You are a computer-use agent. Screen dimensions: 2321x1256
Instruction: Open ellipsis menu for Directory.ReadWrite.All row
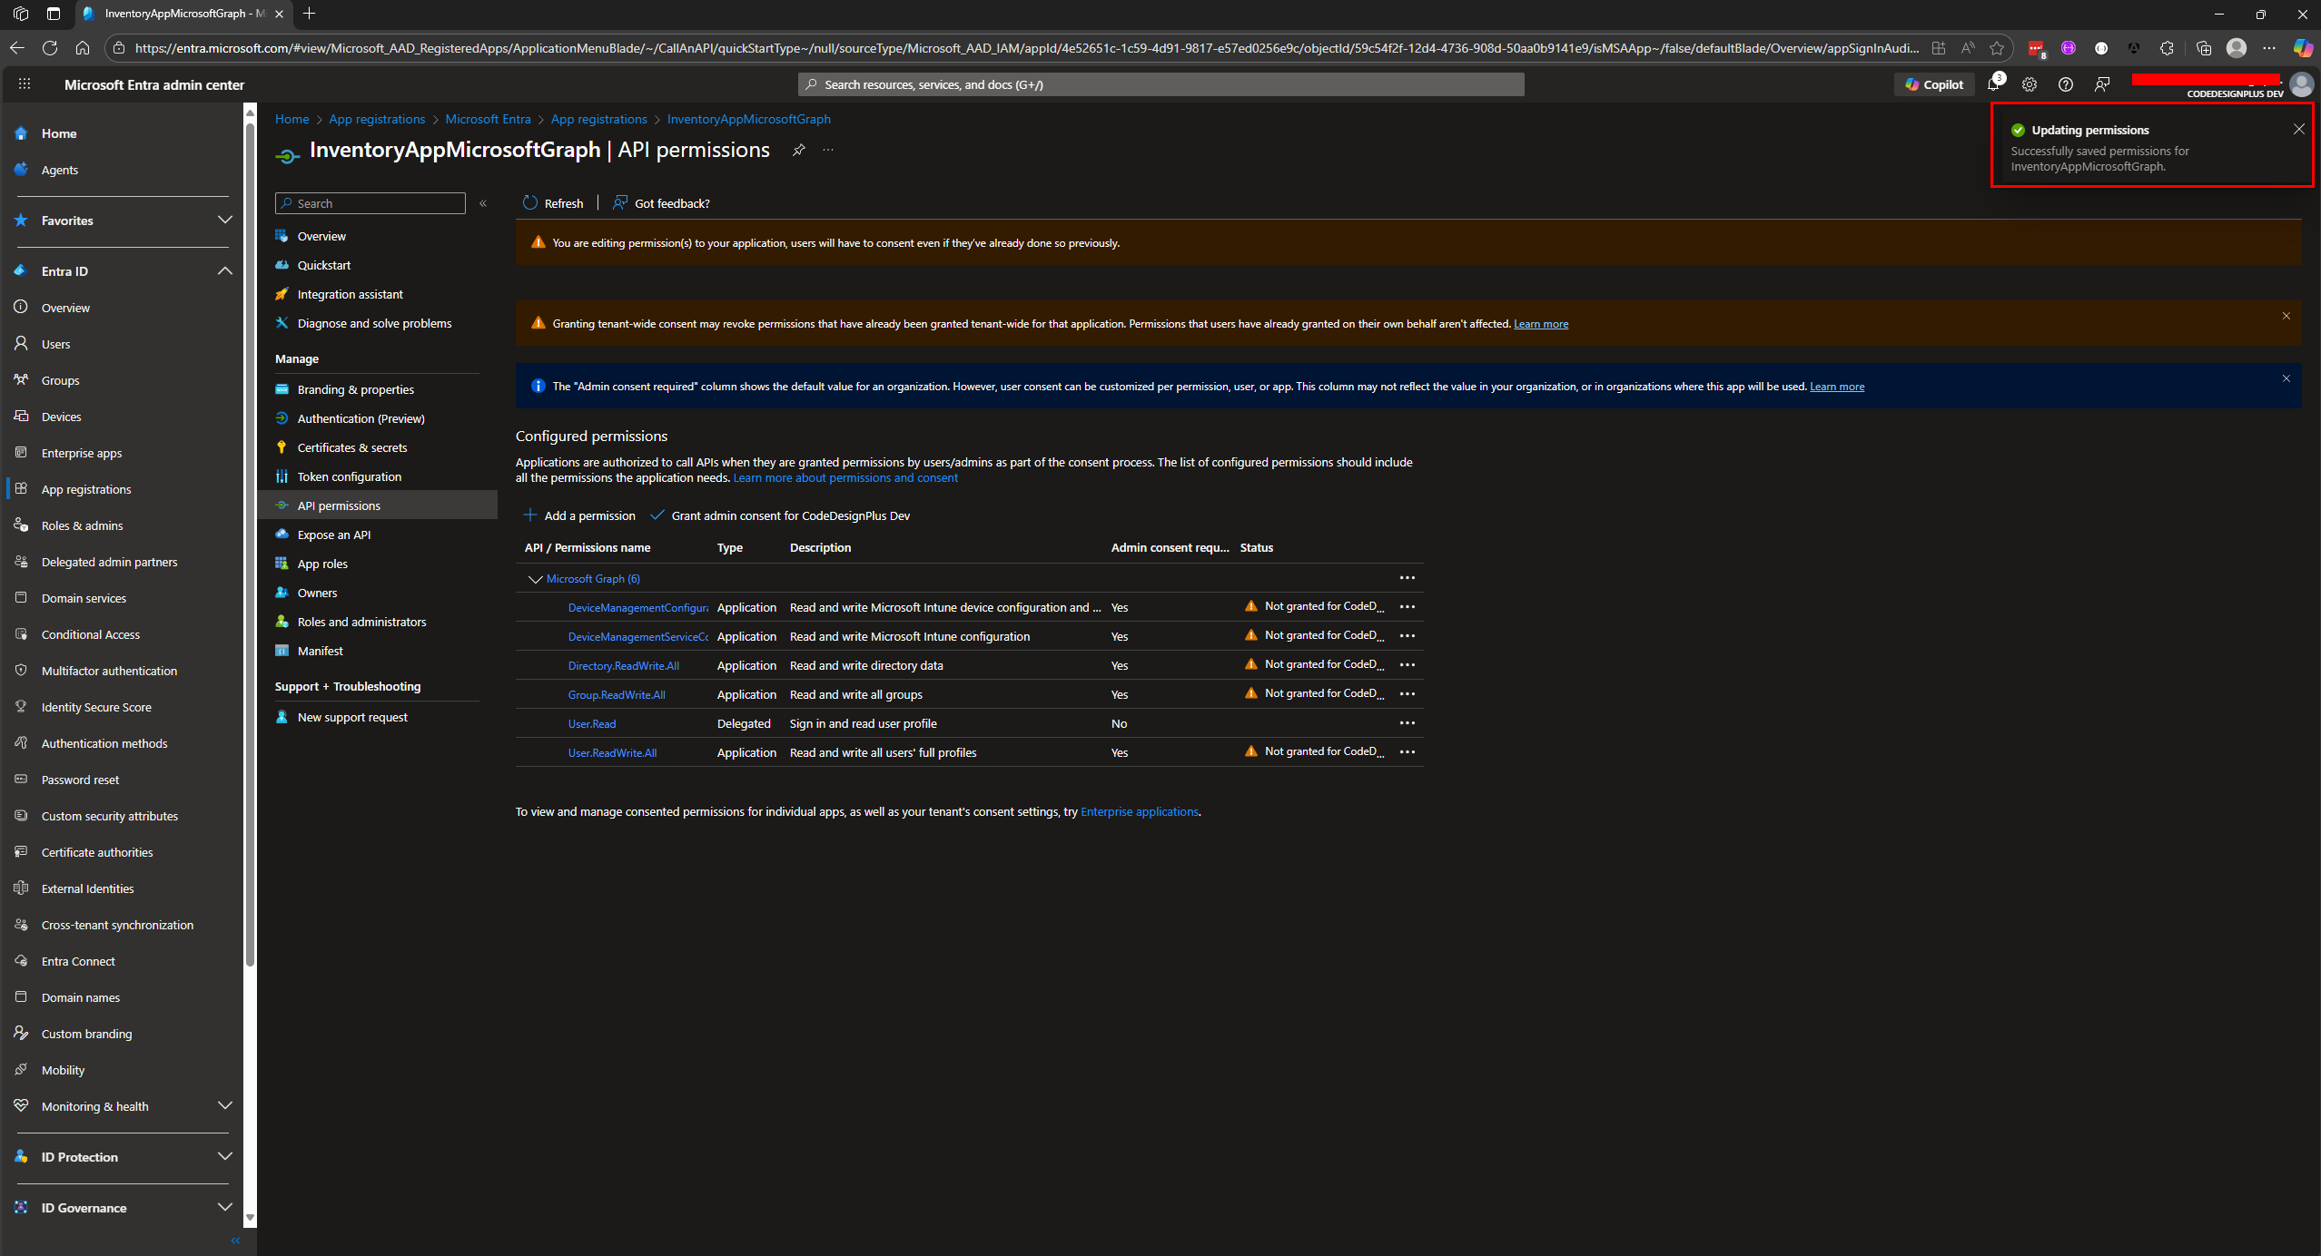[1407, 665]
